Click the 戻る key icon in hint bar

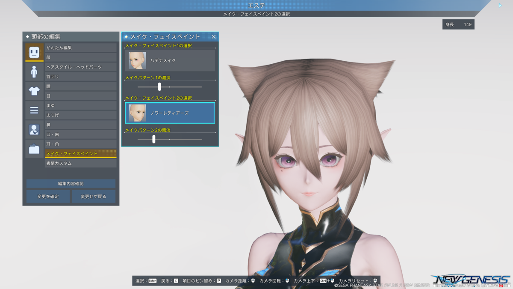(x=176, y=281)
